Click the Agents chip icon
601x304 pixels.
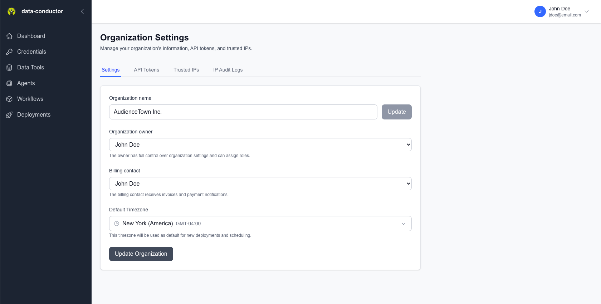[x=9, y=83]
